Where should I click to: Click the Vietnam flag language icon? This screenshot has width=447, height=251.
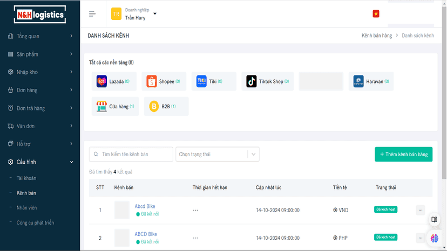[376, 13]
